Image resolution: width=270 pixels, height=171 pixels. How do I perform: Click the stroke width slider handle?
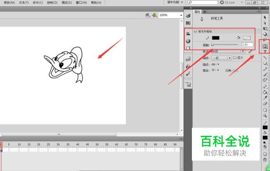click(212, 45)
